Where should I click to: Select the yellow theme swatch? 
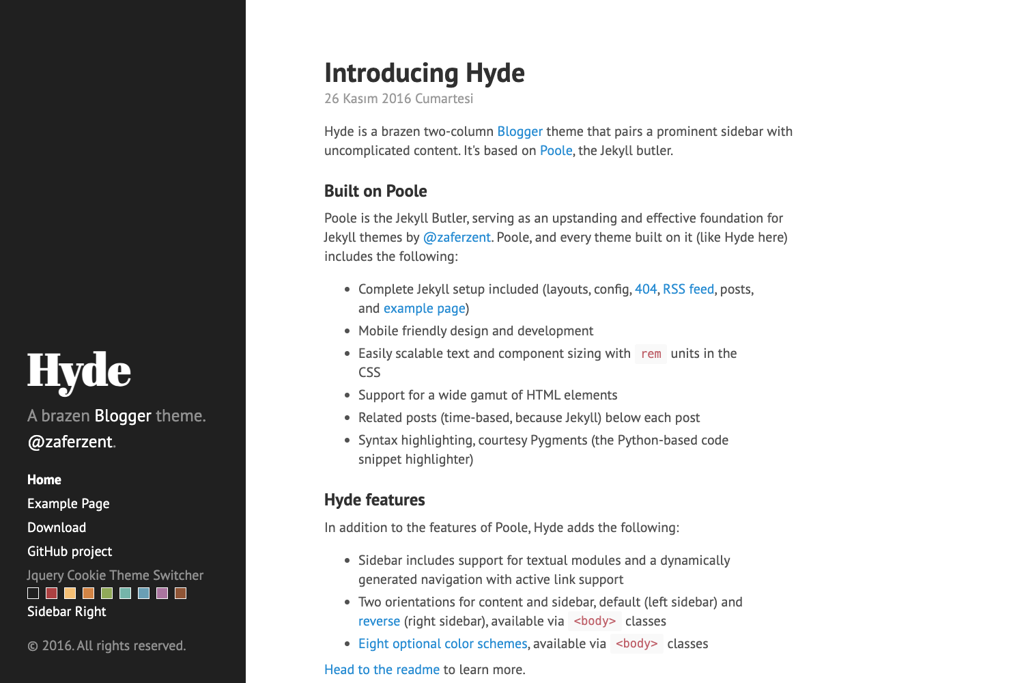(70, 593)
